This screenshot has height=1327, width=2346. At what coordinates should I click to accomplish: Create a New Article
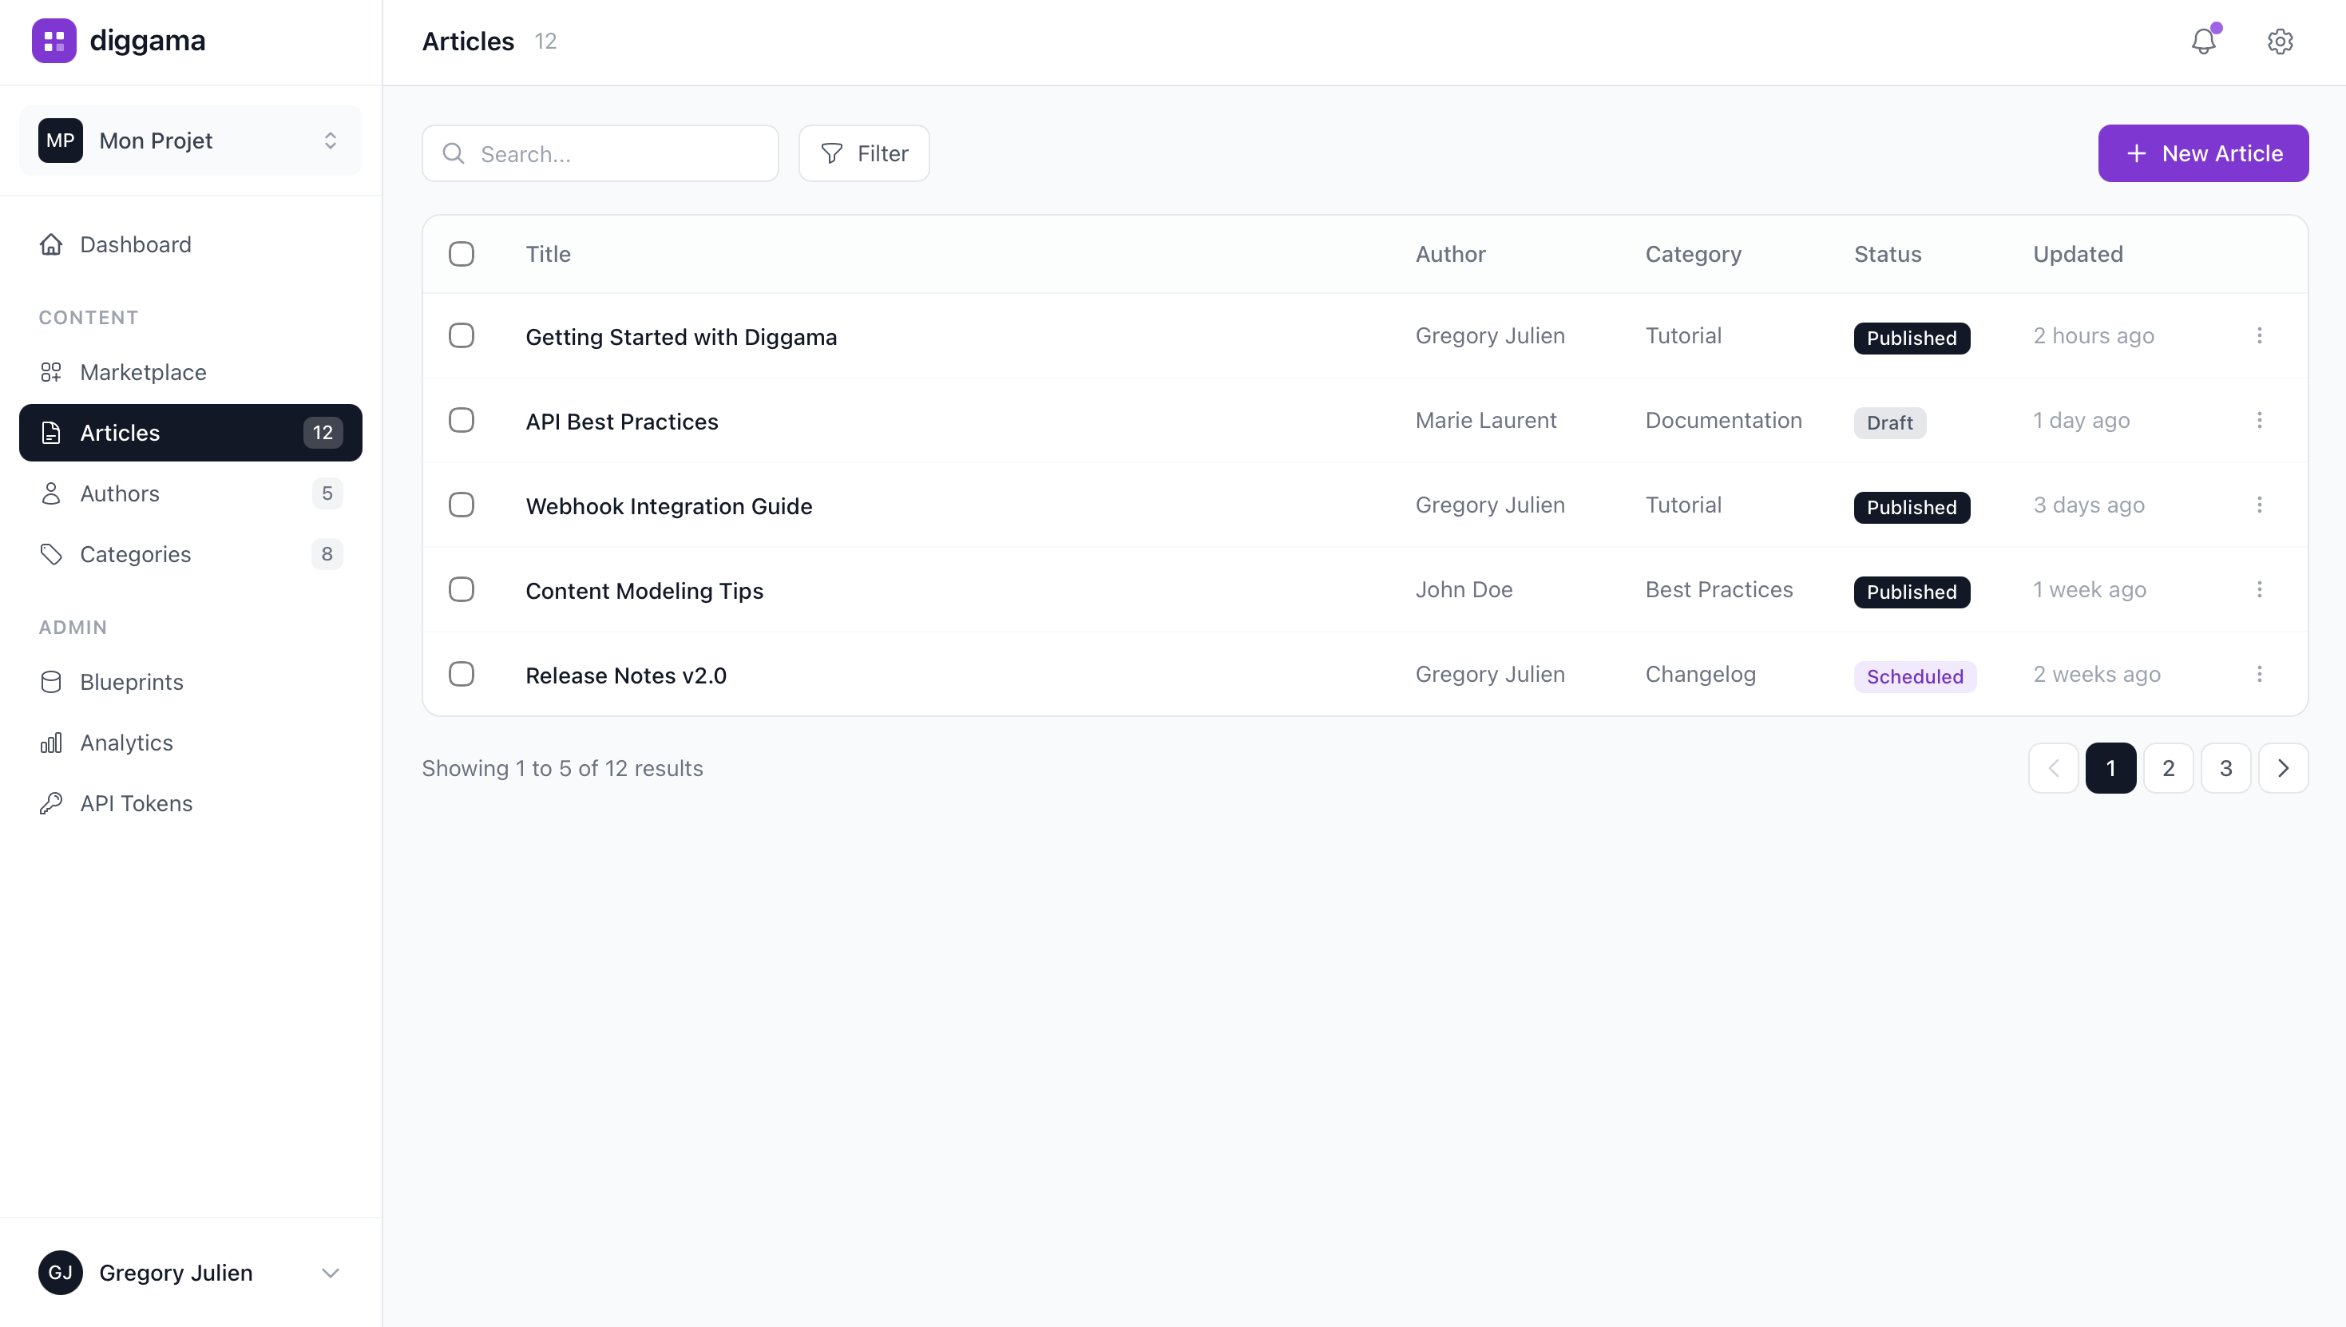coord(2203,153)
